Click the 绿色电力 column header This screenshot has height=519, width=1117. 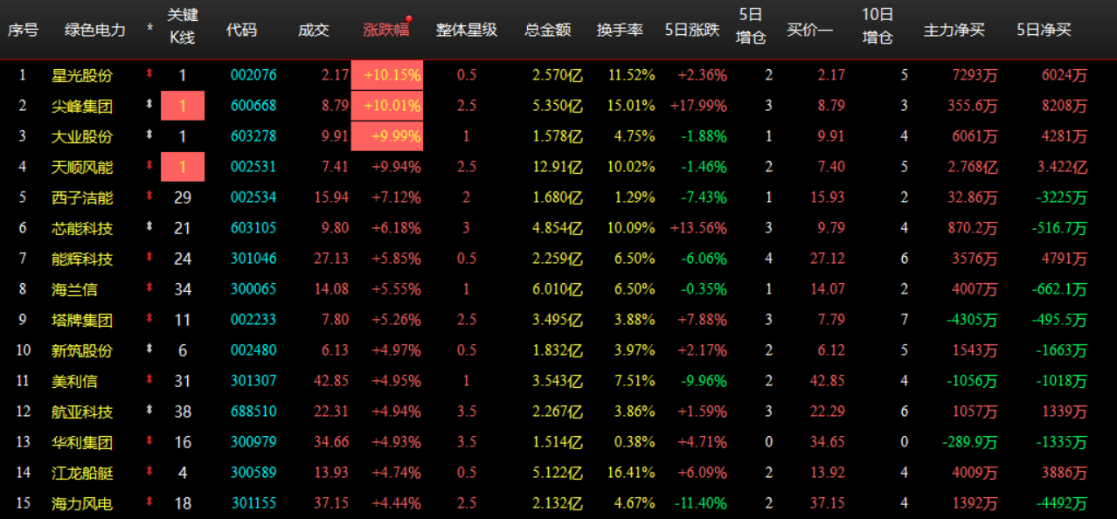[95, 30]
